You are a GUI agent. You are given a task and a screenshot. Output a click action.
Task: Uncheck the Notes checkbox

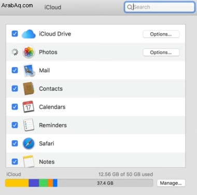pyautogui.click(x=15, y=162)
